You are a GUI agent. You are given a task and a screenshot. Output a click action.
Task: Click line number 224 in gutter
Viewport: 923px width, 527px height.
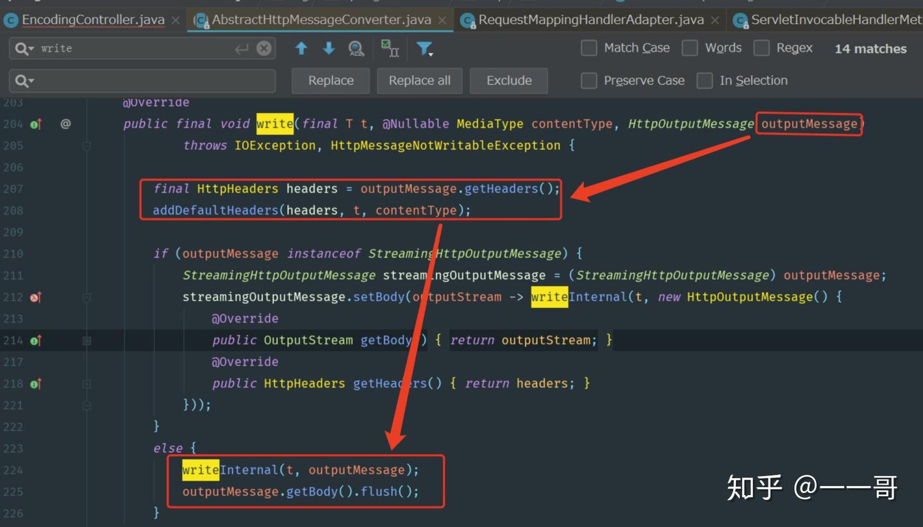click(x=13, y=470)
